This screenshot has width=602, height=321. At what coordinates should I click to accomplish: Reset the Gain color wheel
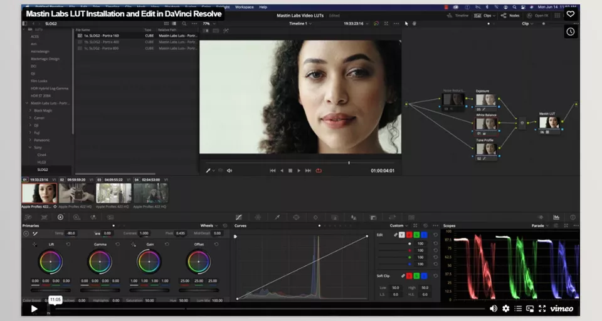pos(167,244)
